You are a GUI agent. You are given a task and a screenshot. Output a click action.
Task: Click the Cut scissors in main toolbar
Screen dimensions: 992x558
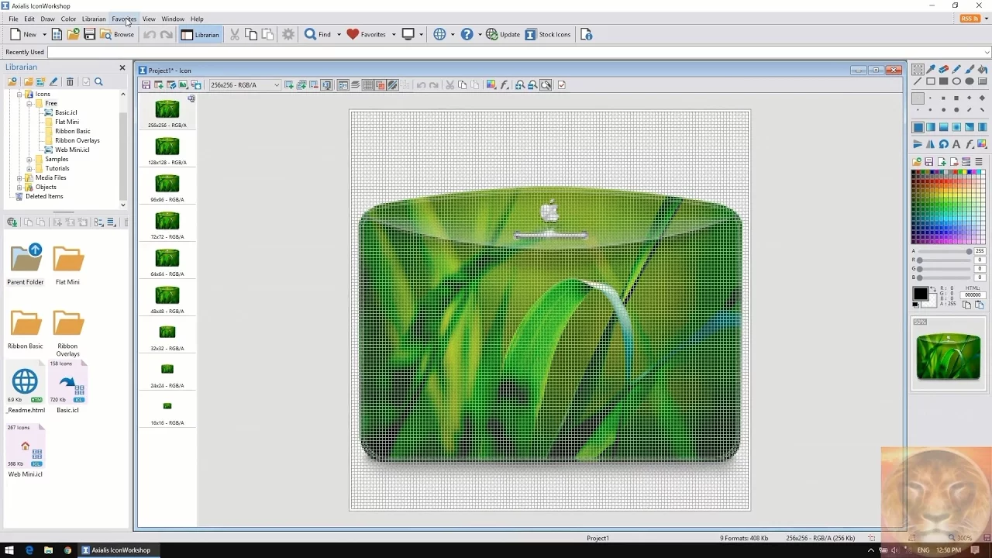(235, 34)
